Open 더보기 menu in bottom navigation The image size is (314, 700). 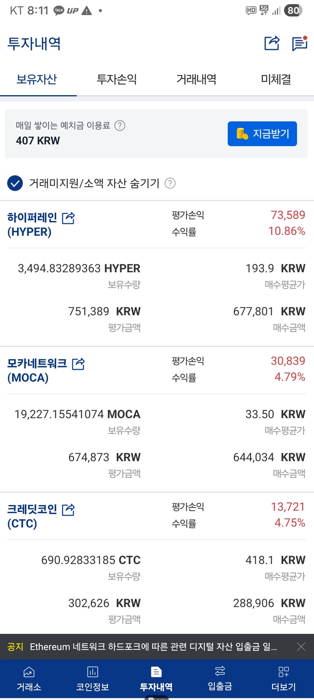tap(283, 679)
